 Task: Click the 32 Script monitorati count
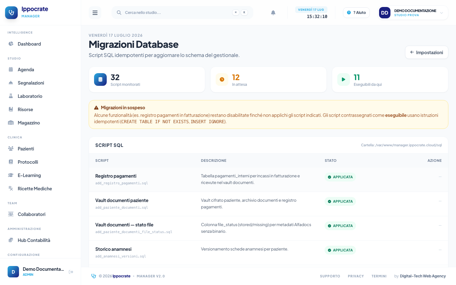(x=115, y=77)
